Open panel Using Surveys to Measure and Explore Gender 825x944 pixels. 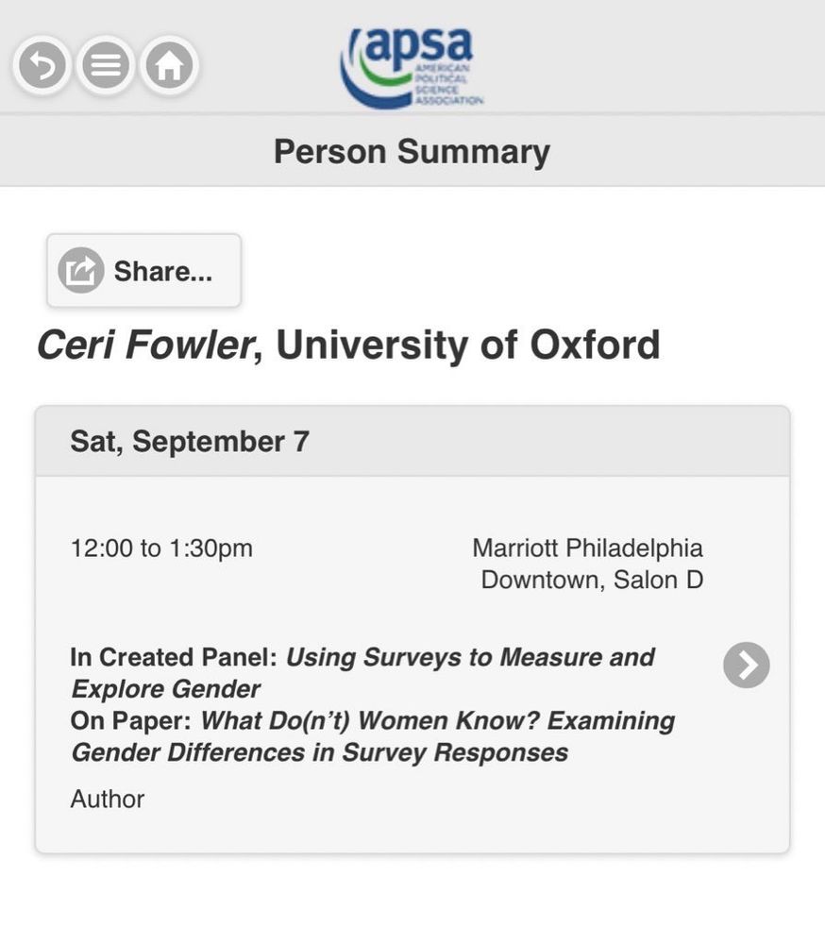click(469, 657)
